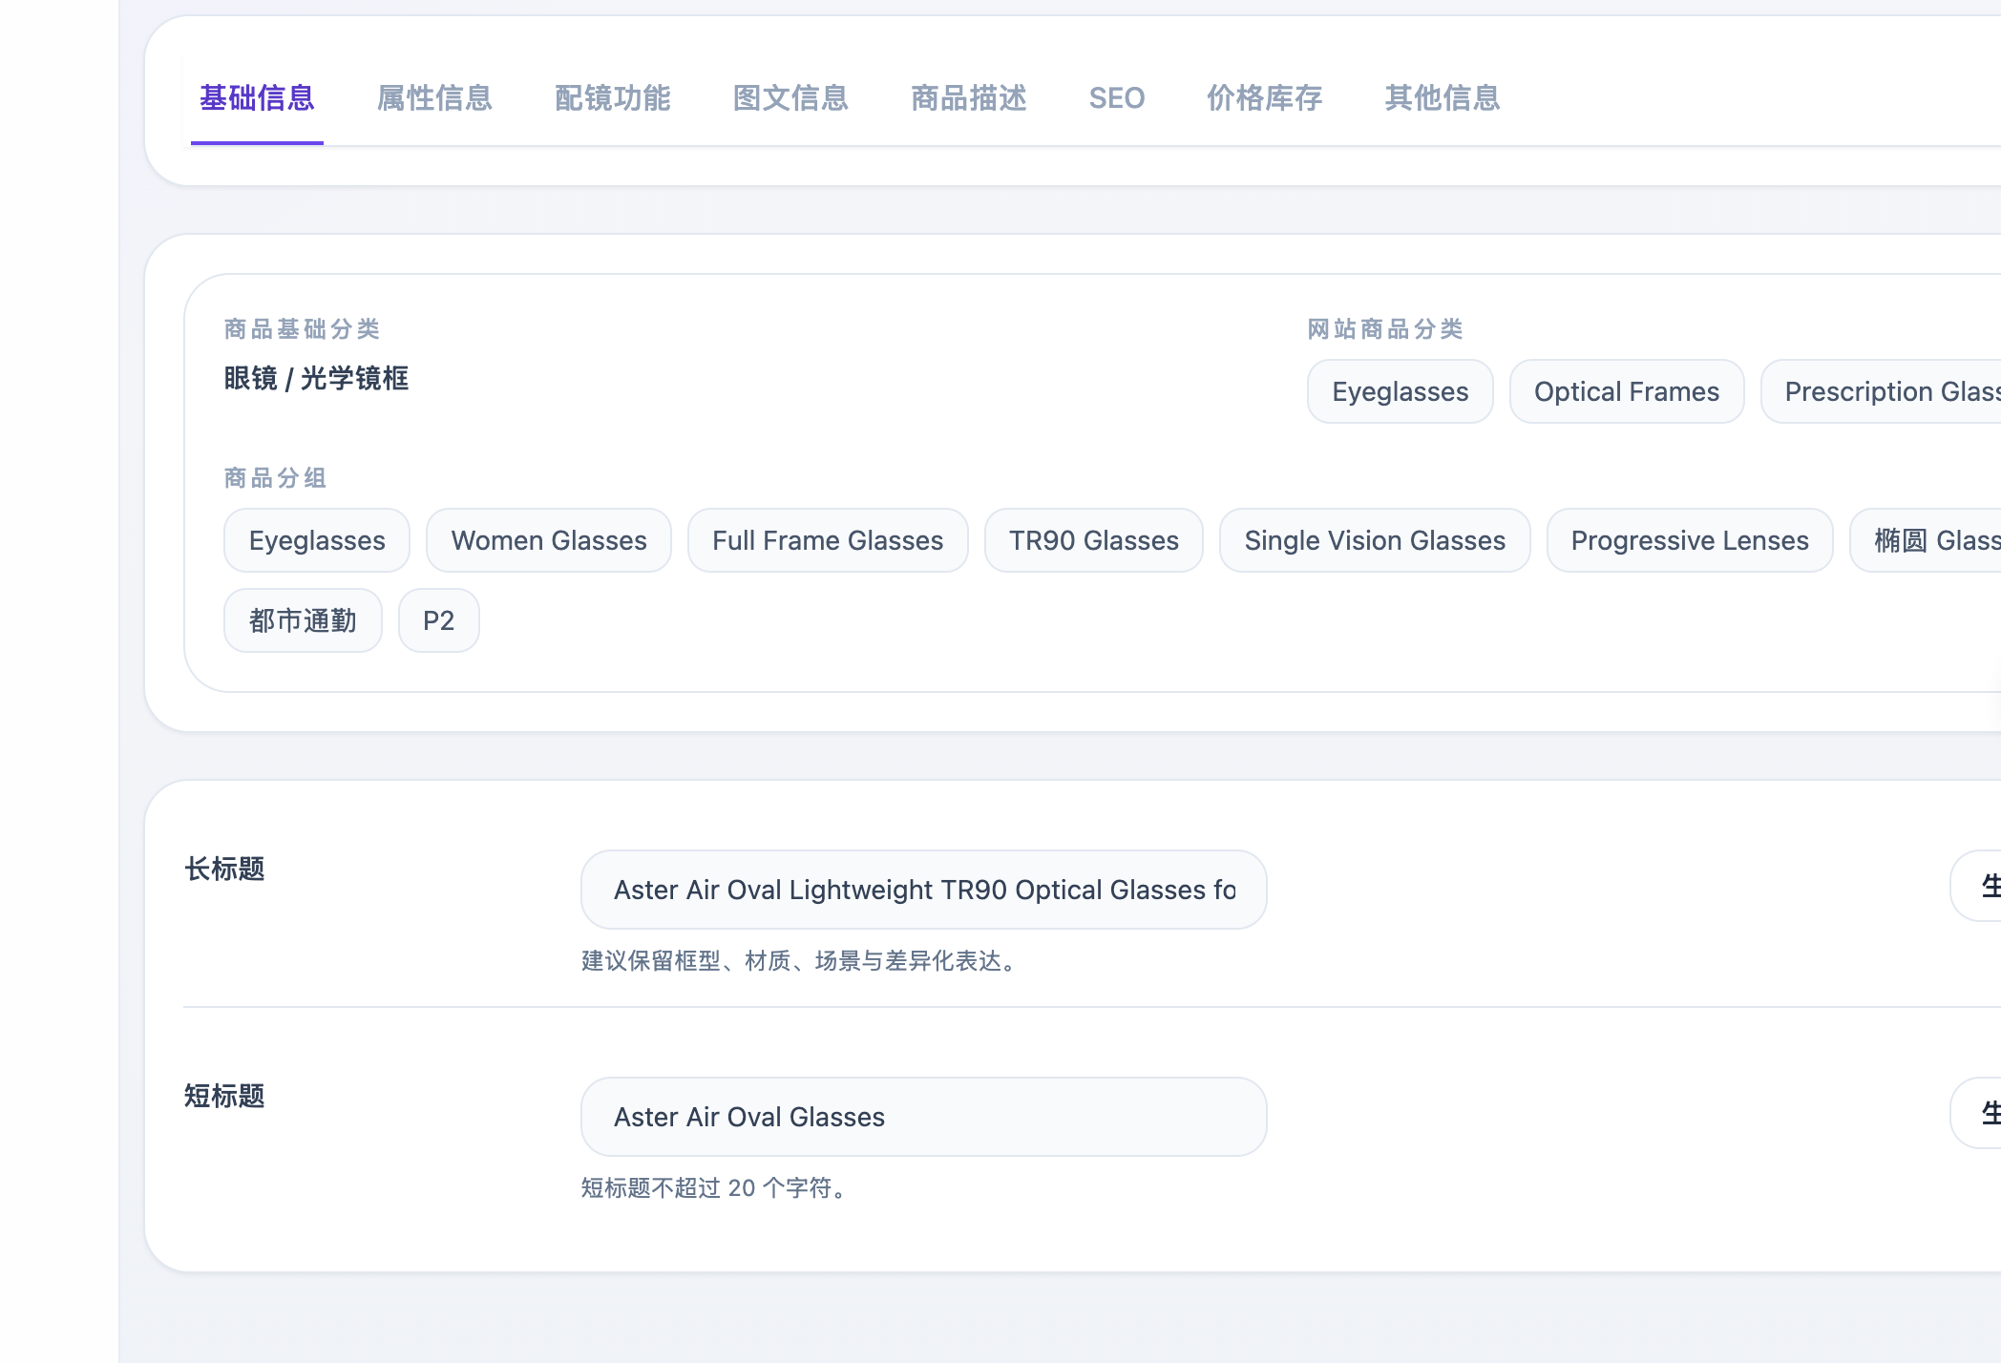This screenshot has width=2001, height=1363.
Task: Click the 商品分组 label
Action: click(276, 478)
